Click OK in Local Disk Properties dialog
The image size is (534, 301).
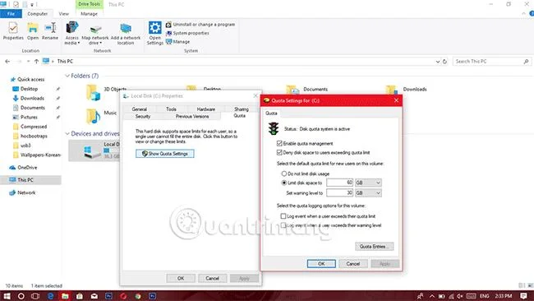pos(181,278)
